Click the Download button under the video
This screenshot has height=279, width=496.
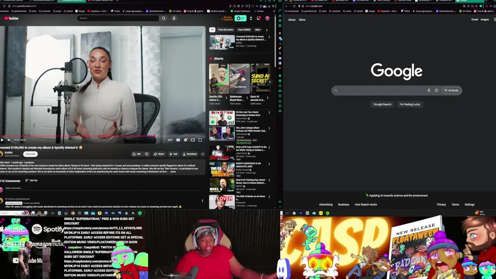pos(190,154)
